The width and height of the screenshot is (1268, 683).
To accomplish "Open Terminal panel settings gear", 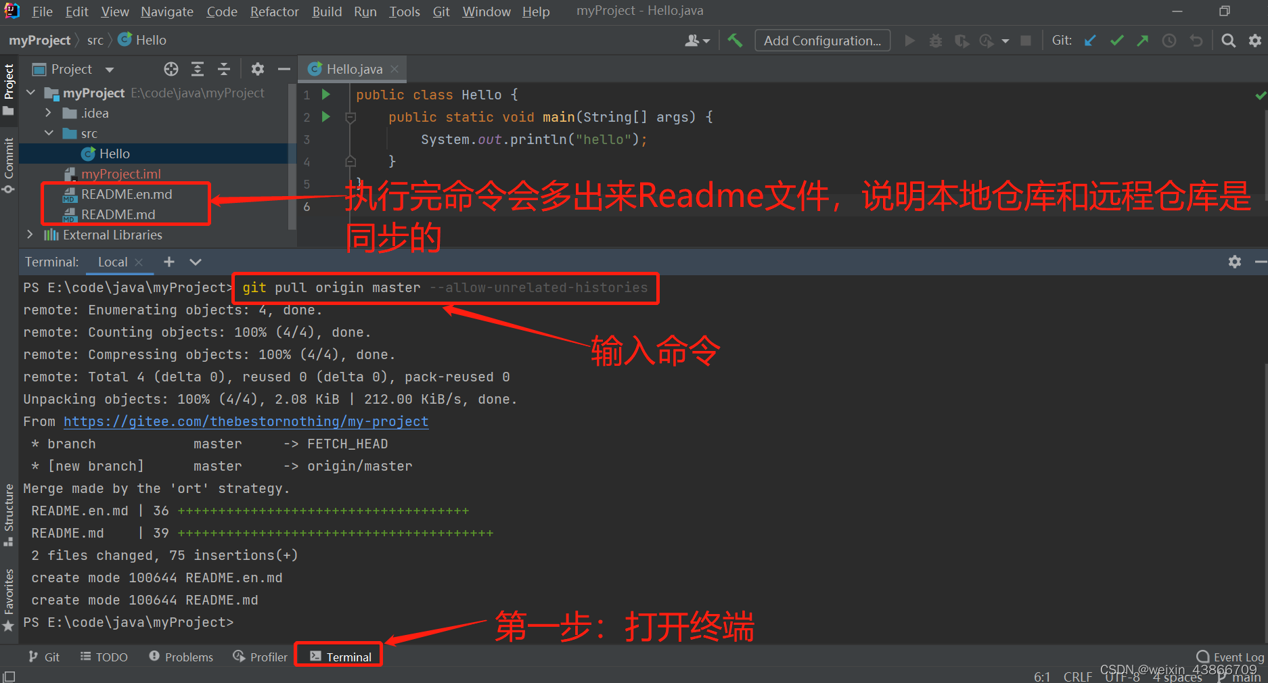I will pyautogui.click(x=1235, y=262).
